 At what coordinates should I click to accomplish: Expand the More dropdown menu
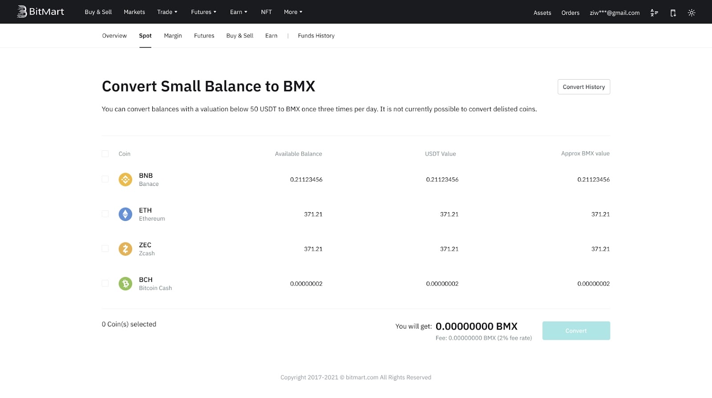293,12
